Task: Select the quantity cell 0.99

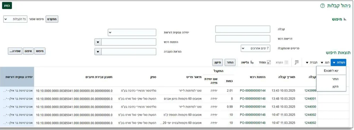Action: (x=230, y=107)
